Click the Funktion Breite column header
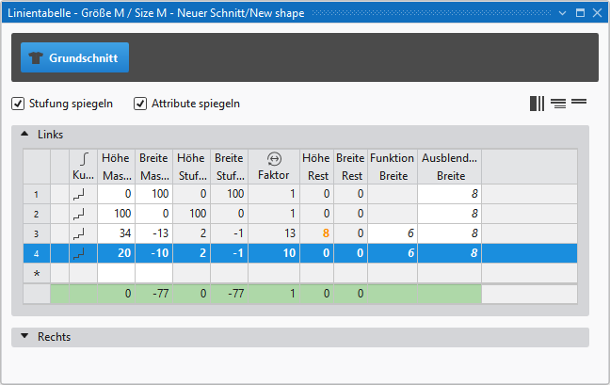 coord(392,167)
